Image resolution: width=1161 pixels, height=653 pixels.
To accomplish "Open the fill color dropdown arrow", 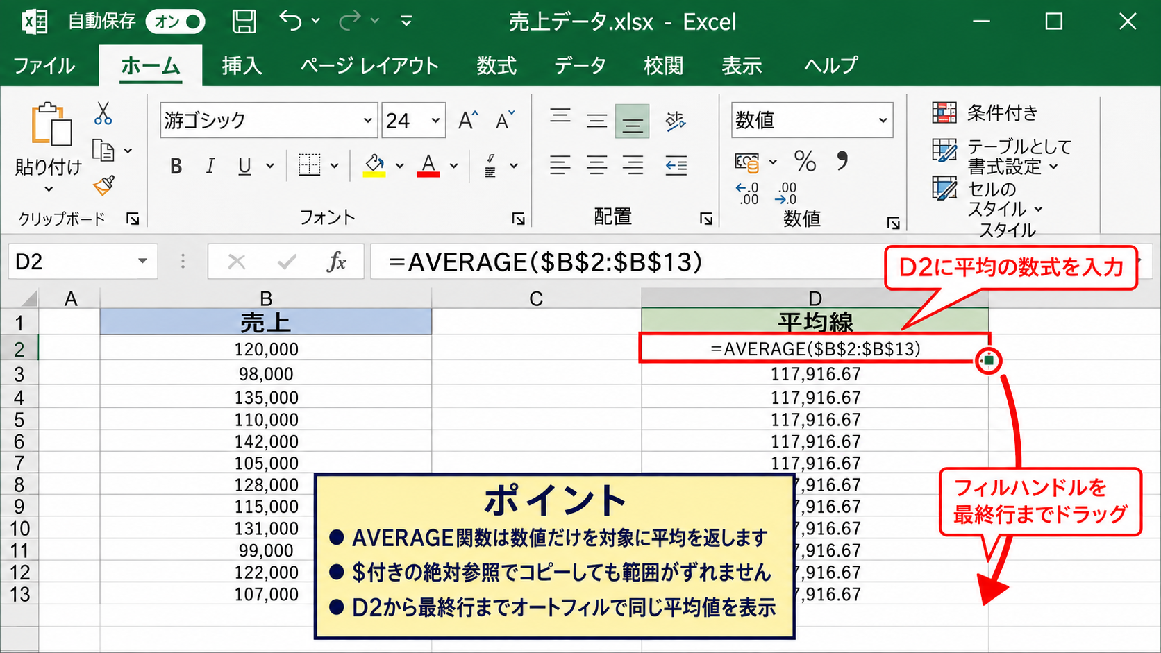I will click(x=399, y=166).
